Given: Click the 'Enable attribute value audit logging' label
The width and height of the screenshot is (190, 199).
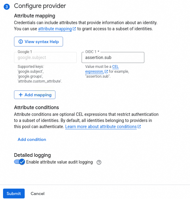Looking at the screenshot, I should 59,162.
